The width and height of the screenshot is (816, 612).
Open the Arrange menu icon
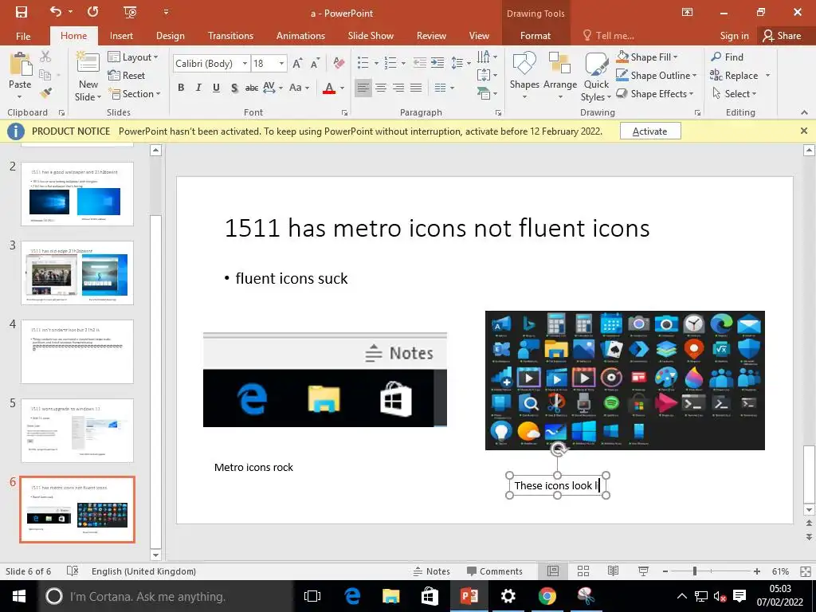point(560,76)
